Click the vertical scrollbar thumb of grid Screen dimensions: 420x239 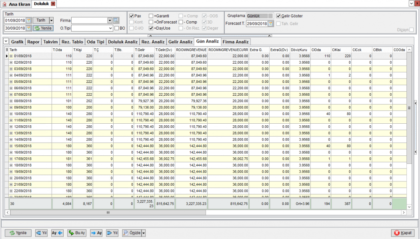click(x=409, y=108)
